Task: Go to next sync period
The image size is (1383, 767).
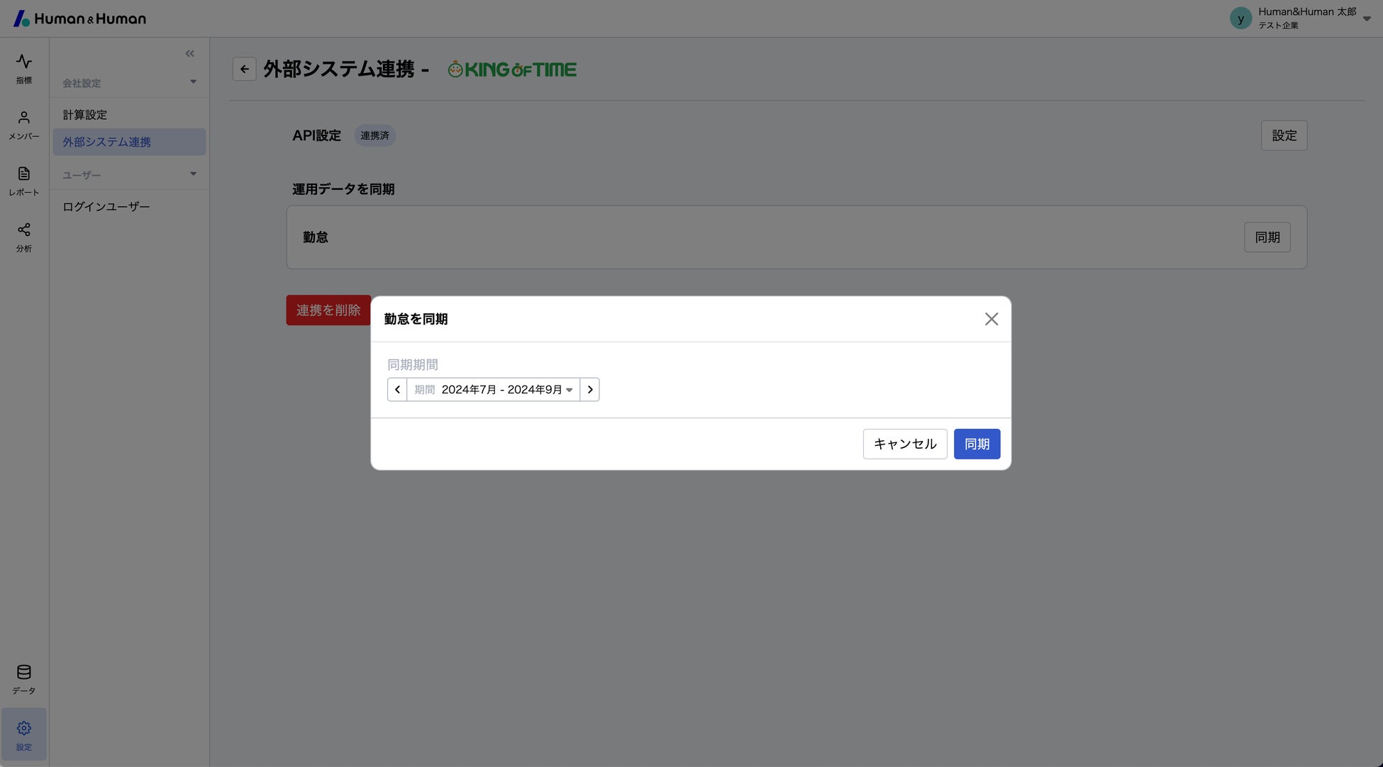Action: [x=589, y=389]
